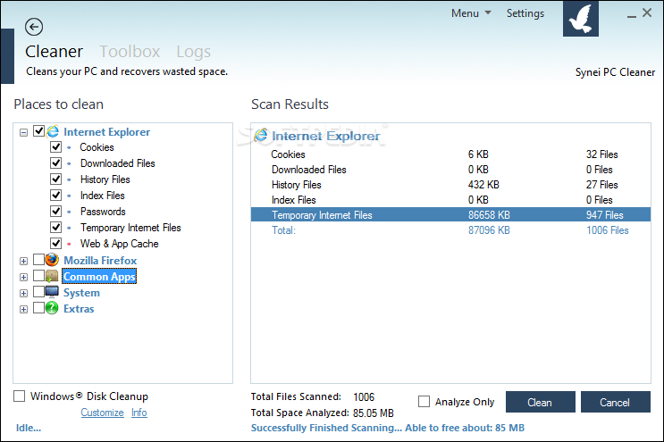Uncheck the Web & App Cache checkbox
The height and width of the screenshot is (442, 664).
pos(56,244)
